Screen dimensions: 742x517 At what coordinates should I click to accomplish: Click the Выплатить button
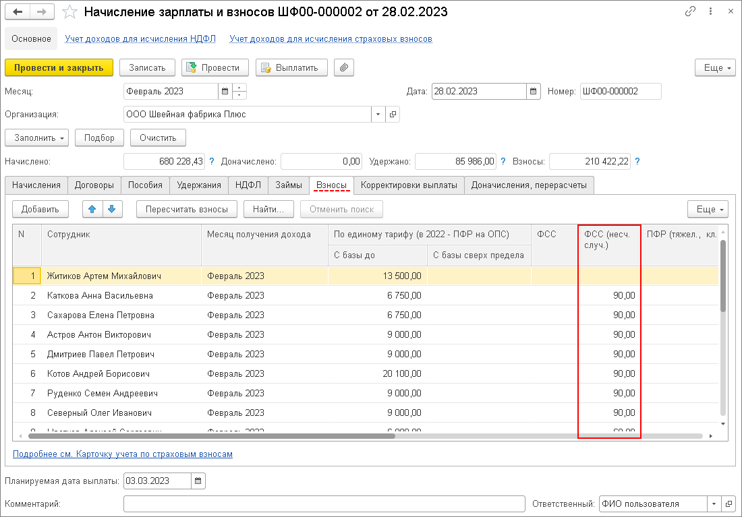[291, 67]
